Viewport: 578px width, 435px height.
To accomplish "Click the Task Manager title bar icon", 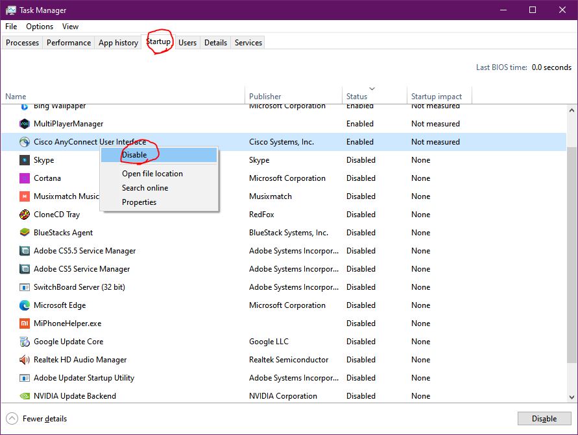I will (10, 10).
